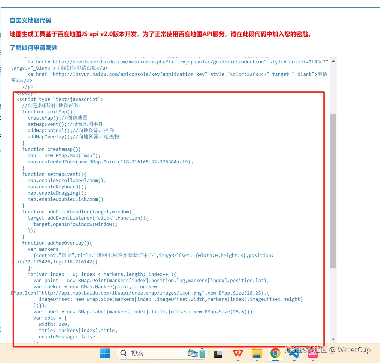Click the line map.enableDoubleClickZoom()

pos(65,199)
